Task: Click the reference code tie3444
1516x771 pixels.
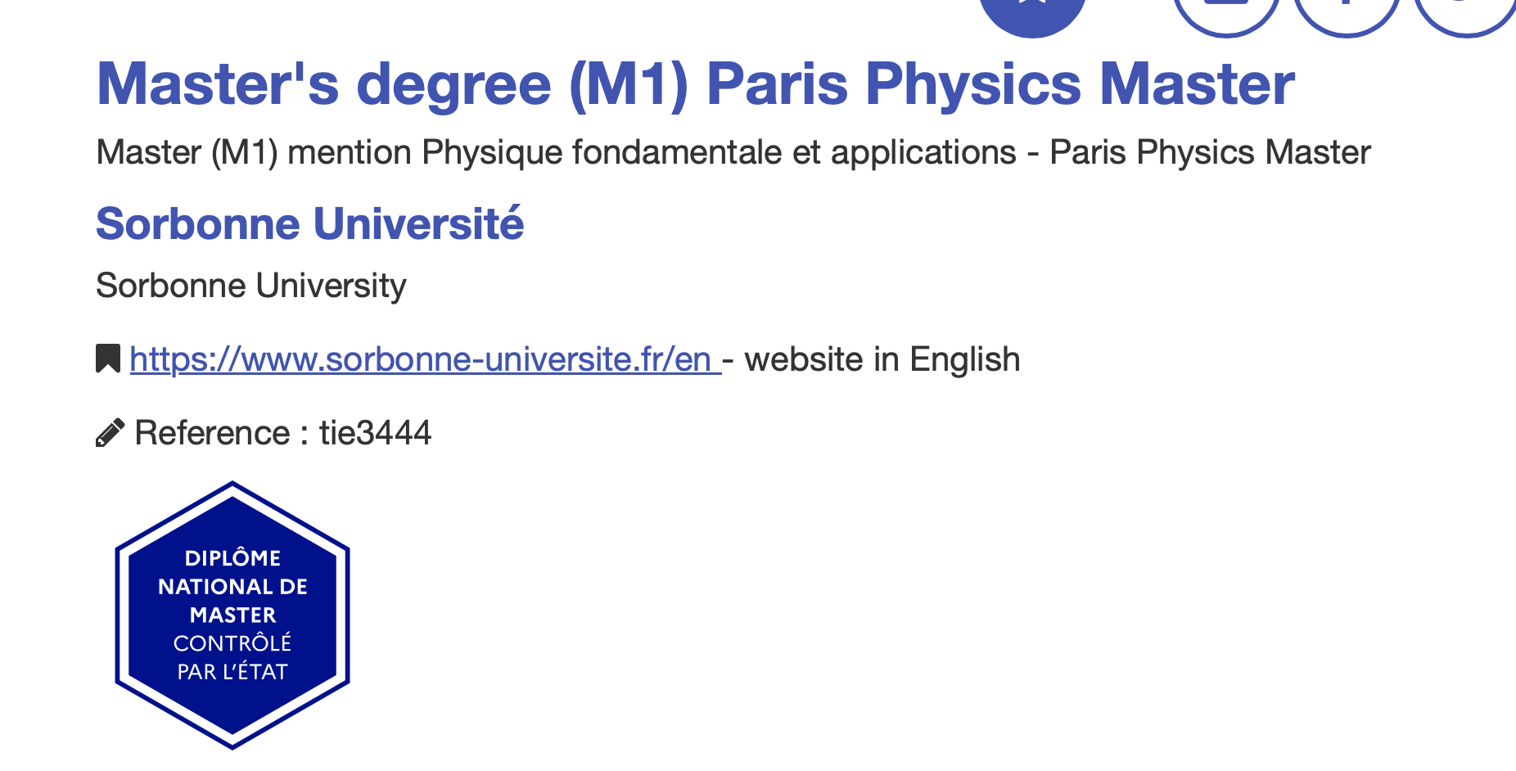Action: [375, 433]
